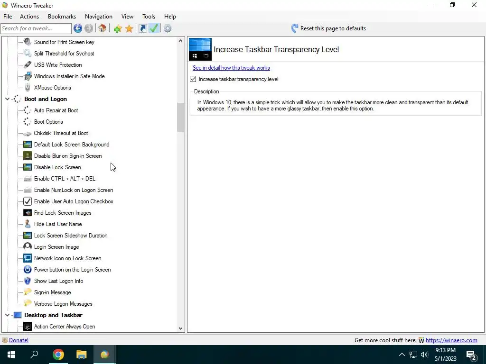Select Verbose Logon Messages
This screenshot has width=486, height=364.
[63, 304]
